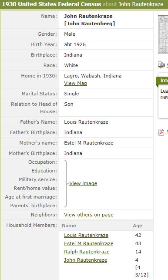This screenshot has width=168, height=280.
Task: Select John Rautenkraze in household members list
Action: 85,260
